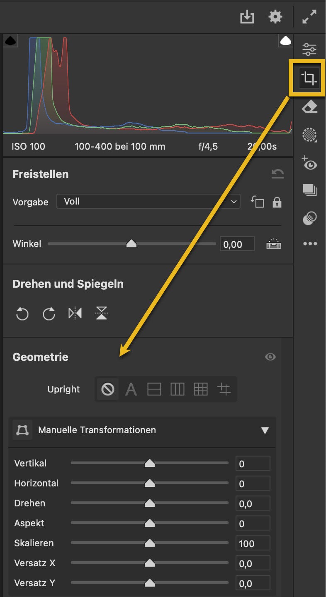Click the Winkel angle slider handle
326x597 pixels.
tap(131, 244)
